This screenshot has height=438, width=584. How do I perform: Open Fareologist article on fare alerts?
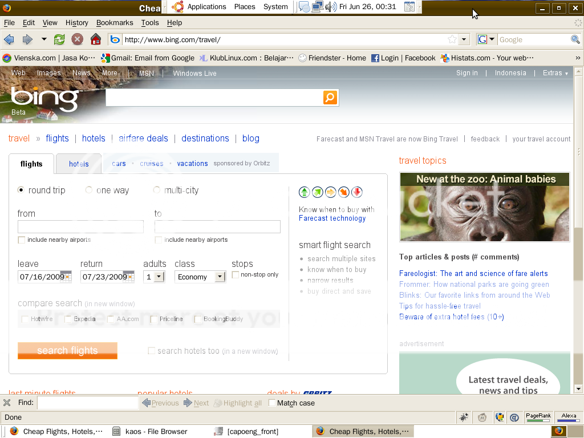(x=473, y=273)
